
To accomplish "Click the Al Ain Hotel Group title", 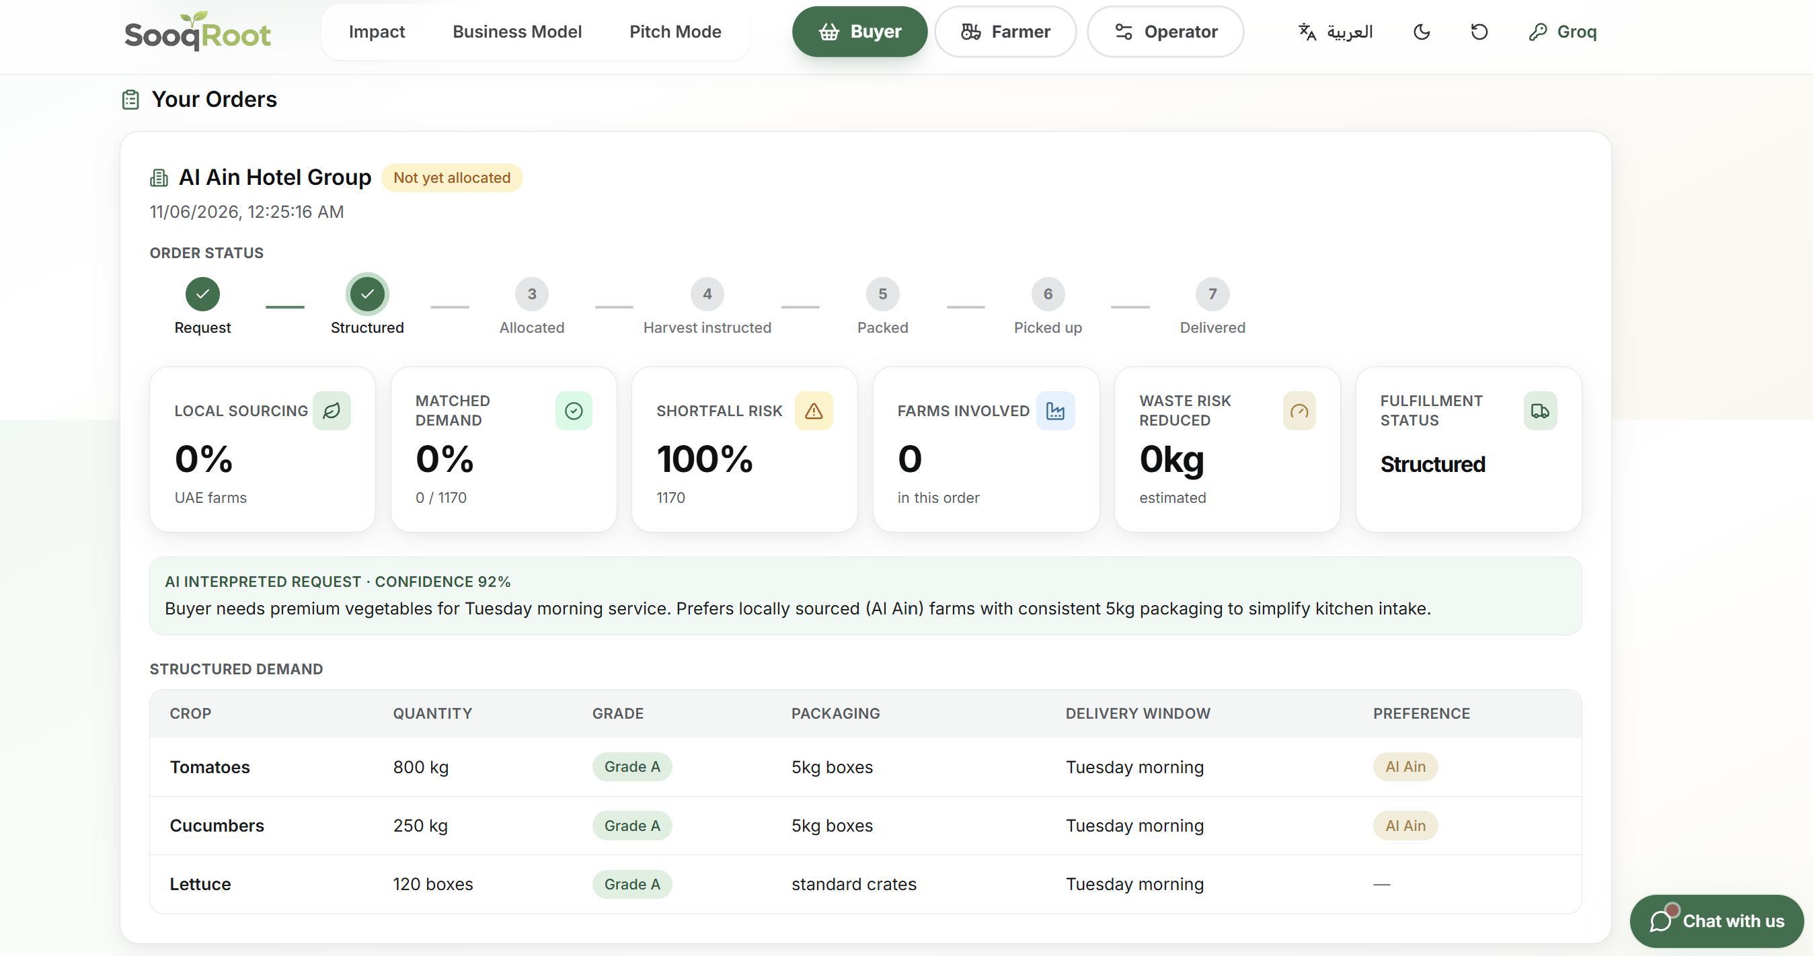I will [x=274, y=177].
